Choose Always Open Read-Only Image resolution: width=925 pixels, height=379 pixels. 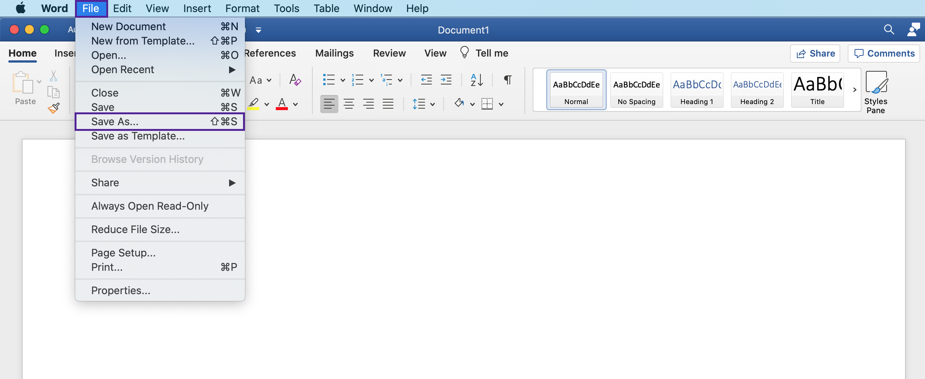pos(160,206)
